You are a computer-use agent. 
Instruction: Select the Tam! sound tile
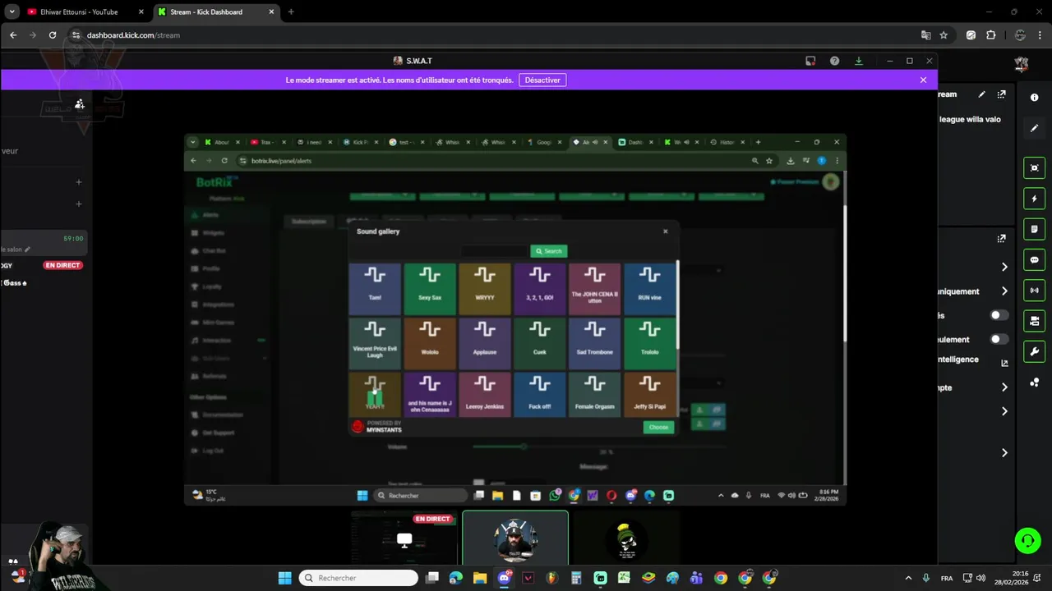click(375, 289)
